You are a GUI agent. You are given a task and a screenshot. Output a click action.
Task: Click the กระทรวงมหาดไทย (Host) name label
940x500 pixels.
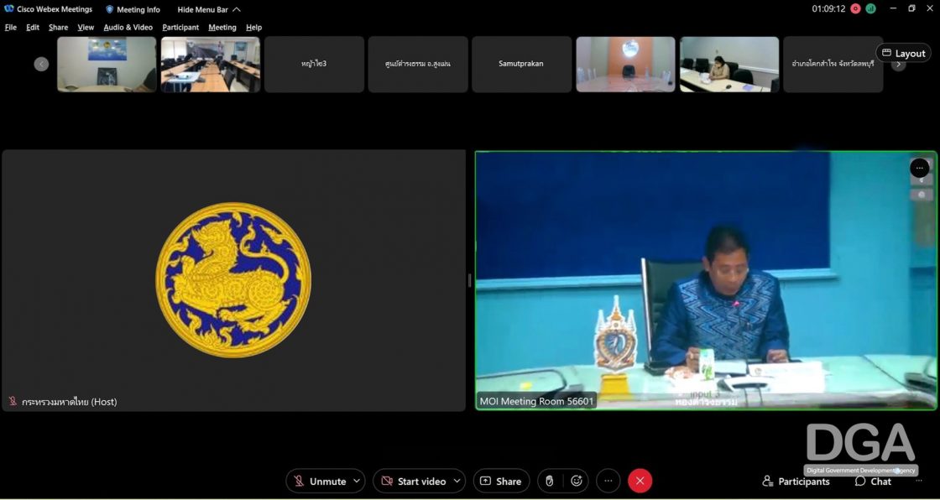[x=70, y=402]
